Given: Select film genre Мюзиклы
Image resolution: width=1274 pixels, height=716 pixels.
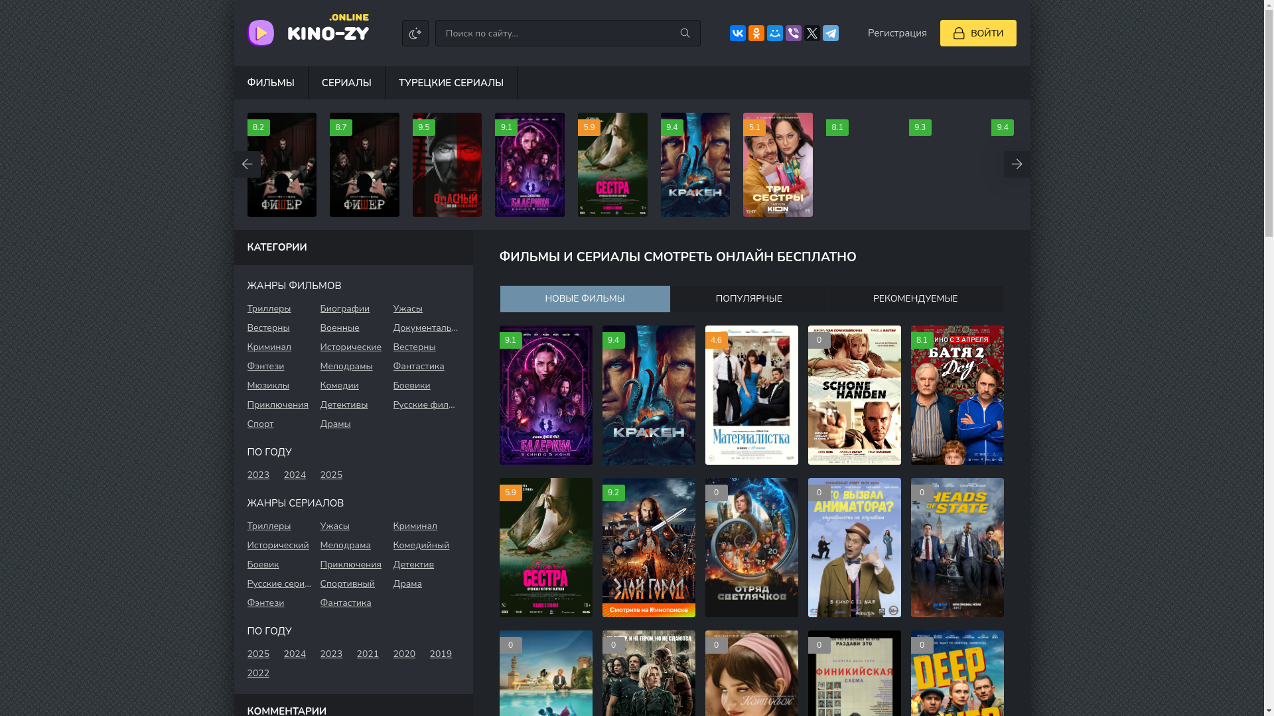Looking at the screenshot, I should (x=268, y=386).
